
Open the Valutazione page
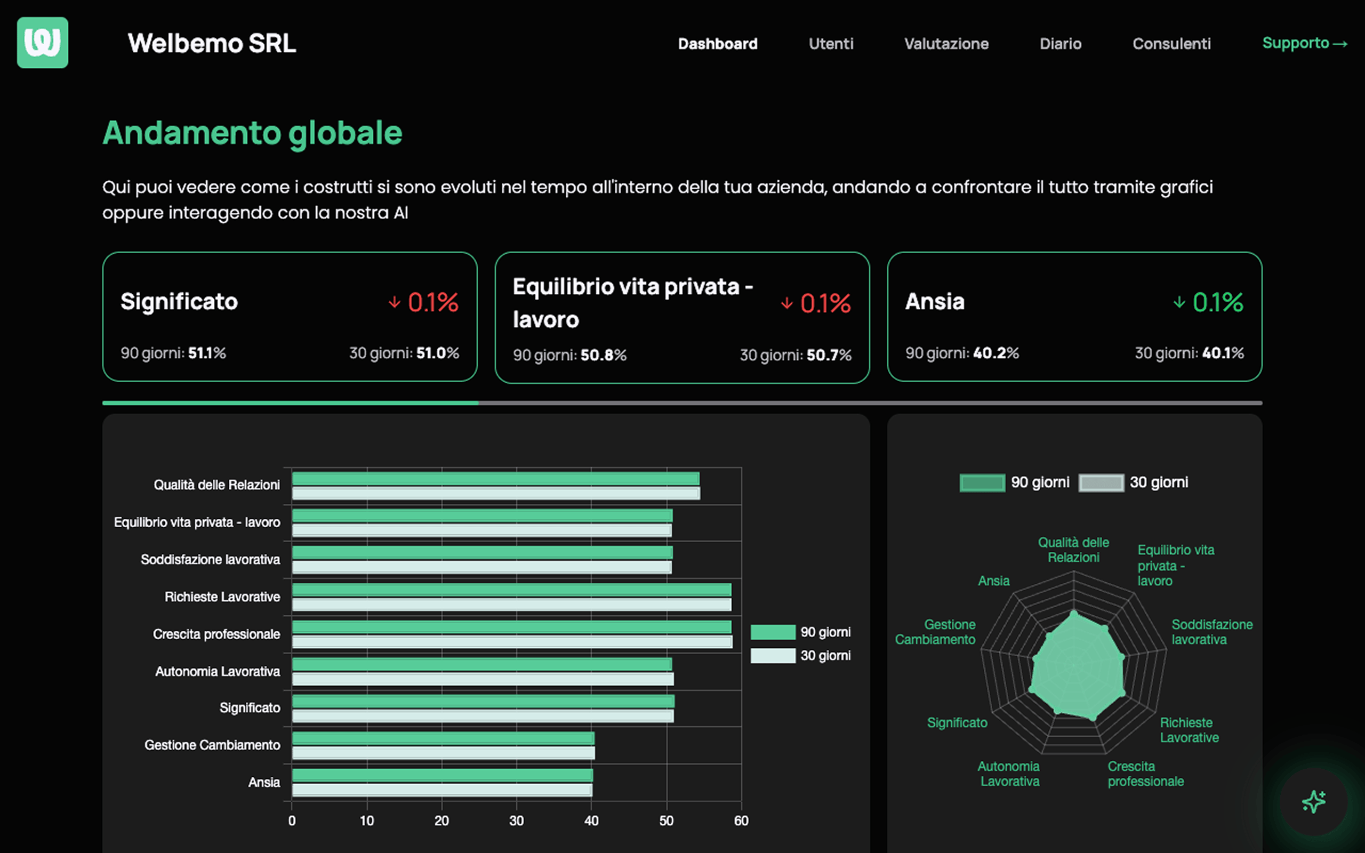(x=946, y=43)
